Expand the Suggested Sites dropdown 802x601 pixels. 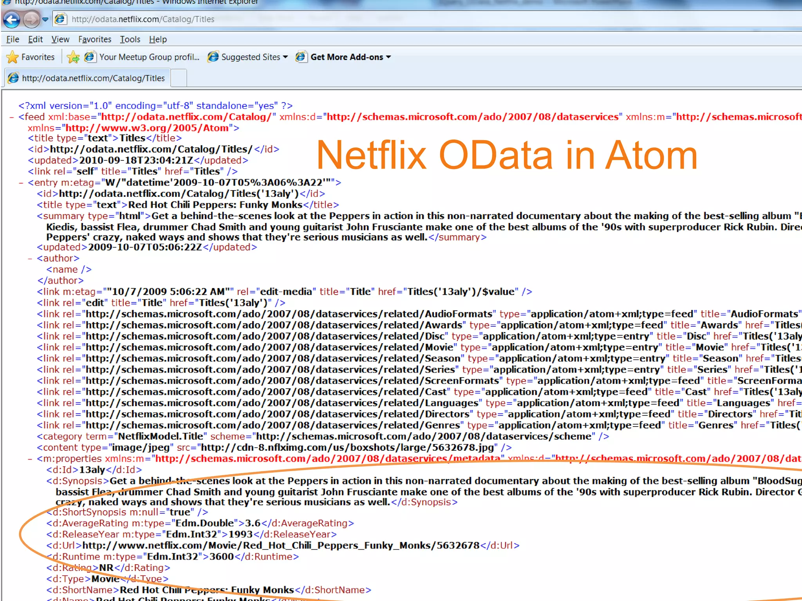[x=285, y=57]
